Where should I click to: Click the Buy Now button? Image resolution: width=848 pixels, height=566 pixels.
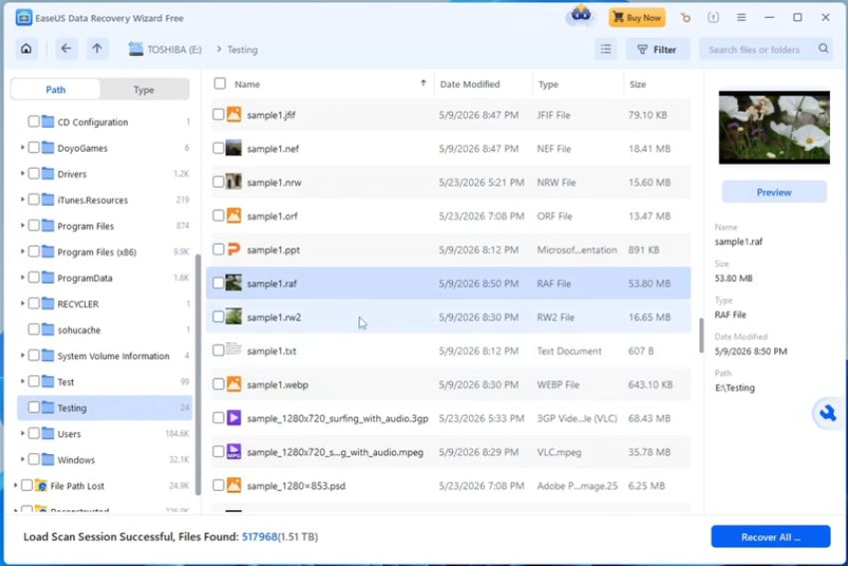click(x=637, y=17)
